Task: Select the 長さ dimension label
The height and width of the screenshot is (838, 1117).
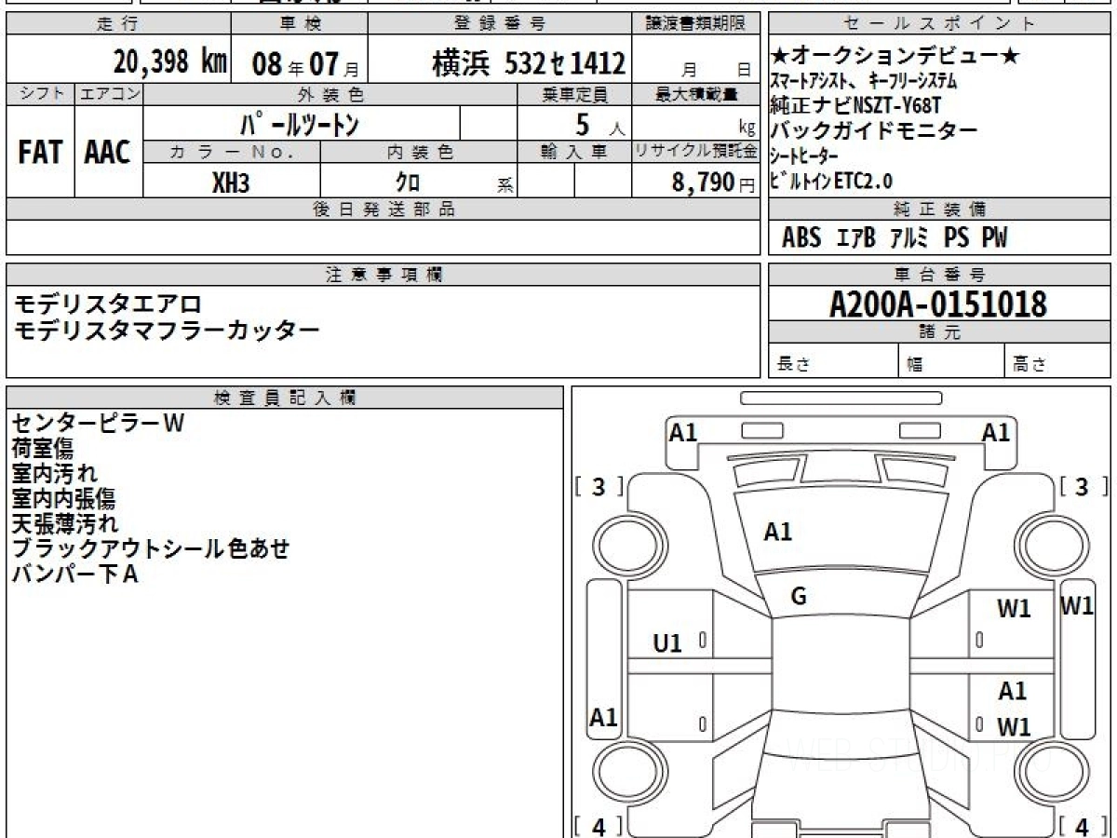Action: coord(793,364)
